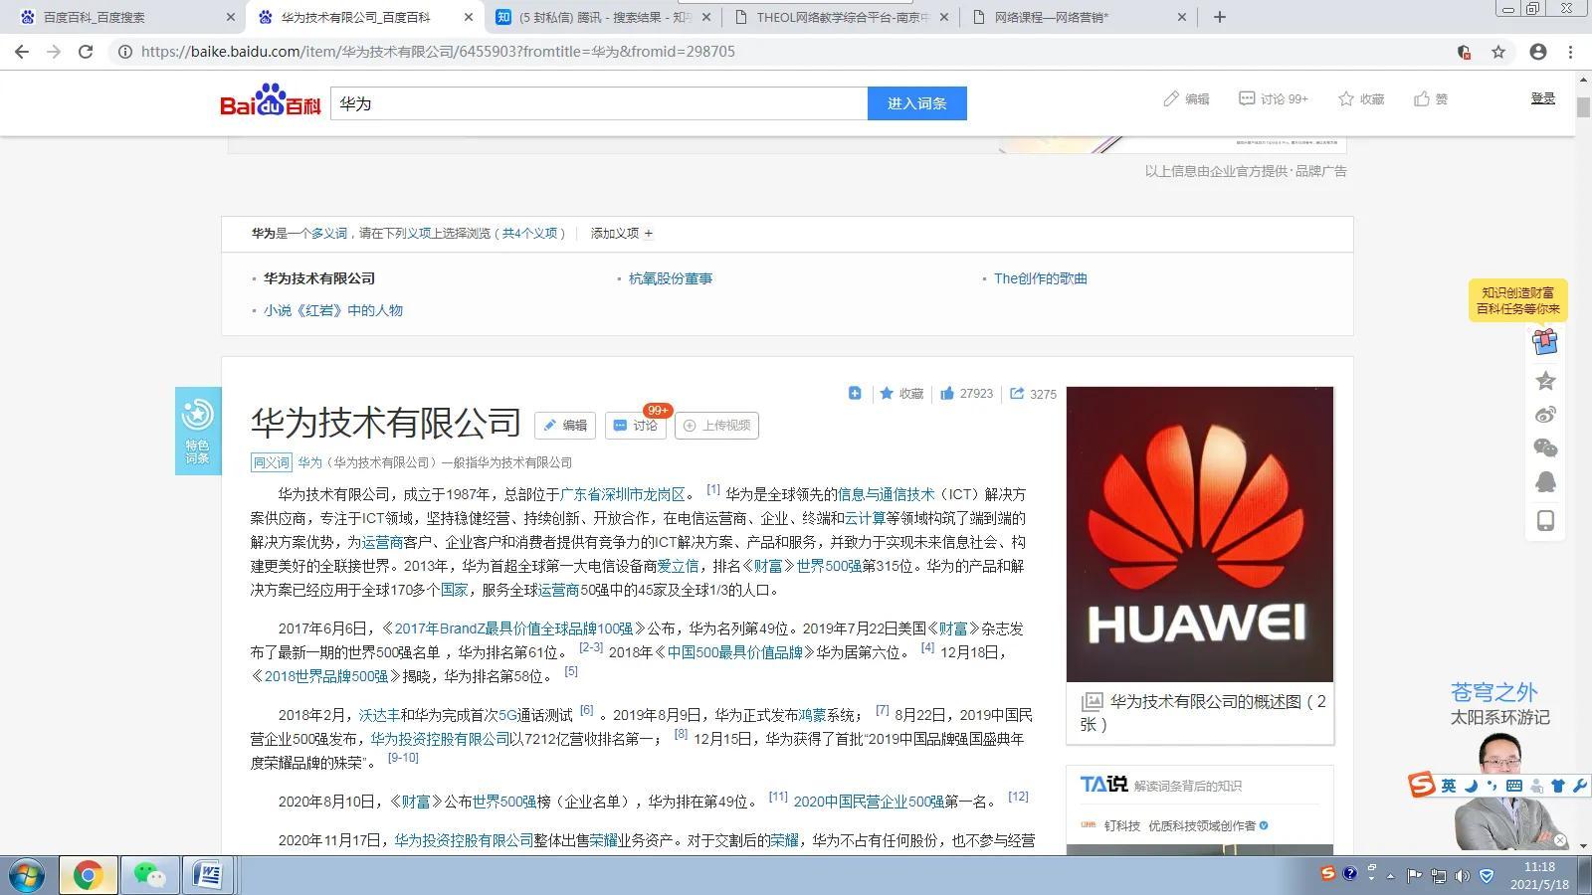Share to QQ Zone via star icon
The image size is (1592, 895).
[x=1545, y=381]
